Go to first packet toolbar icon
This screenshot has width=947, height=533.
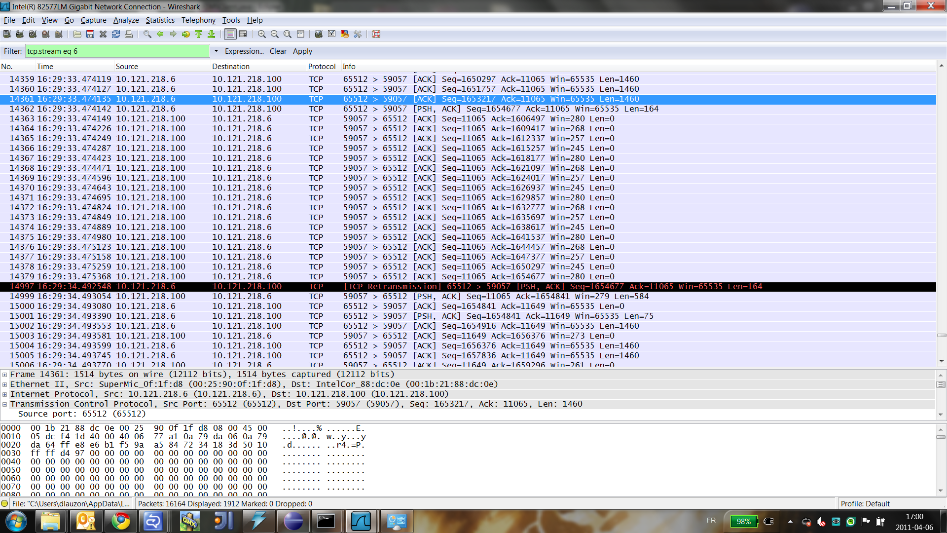coord(198,34)
